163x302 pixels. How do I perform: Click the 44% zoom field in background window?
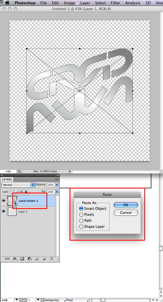point(7,300)
